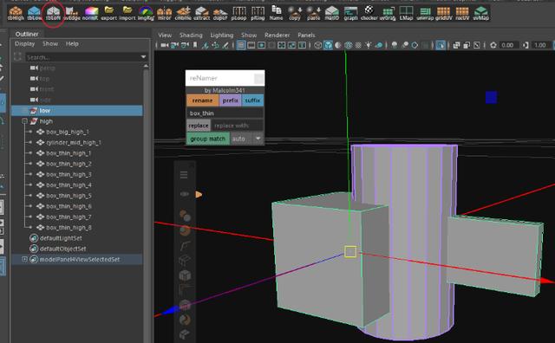This screenshot has height=343, width=555.
Task: Open the Name renamer shelf tool
Action: pos(276,13)
